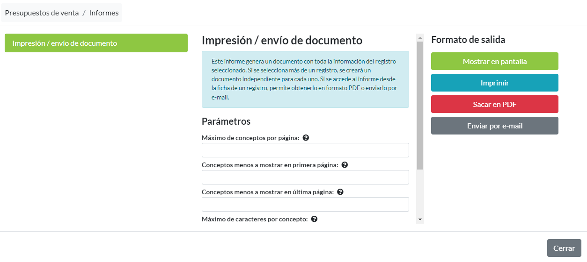Click help icon for Máximo de caracteres por concepto
The width and height of the screenshot is (587, 262).
(314, 219)
